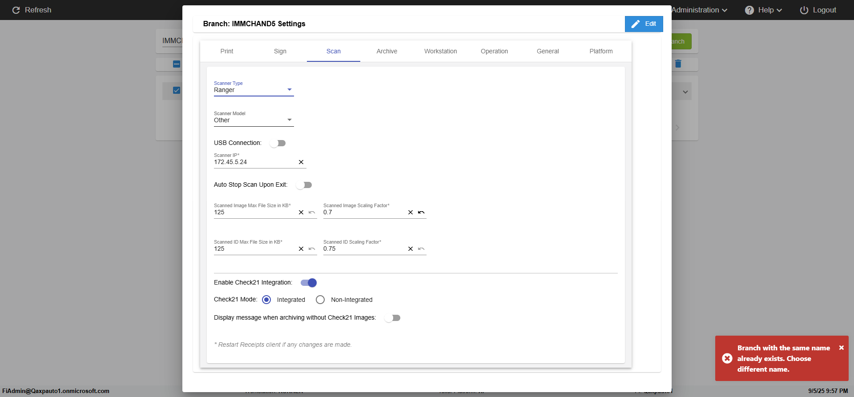Image resolution: width=854 pixels, height=397 pixels.
Task: Dismiss the red error notification
Action: 841,348
